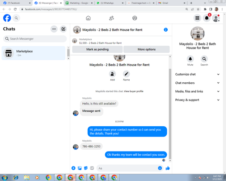Click conversation scrollbar thumb
Screen dimensions: 226x181
(170, 114)
